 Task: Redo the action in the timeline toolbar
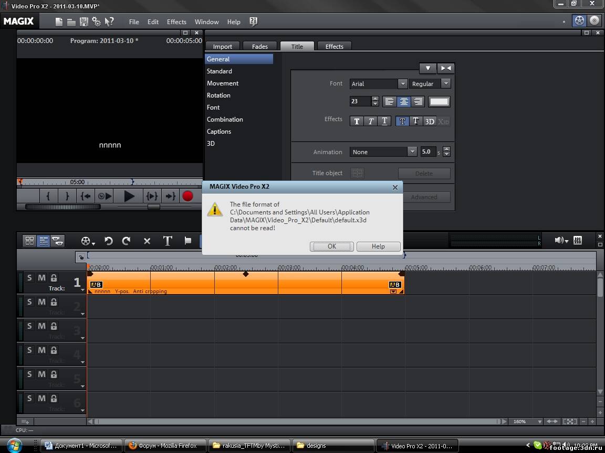tap(126, 241)
